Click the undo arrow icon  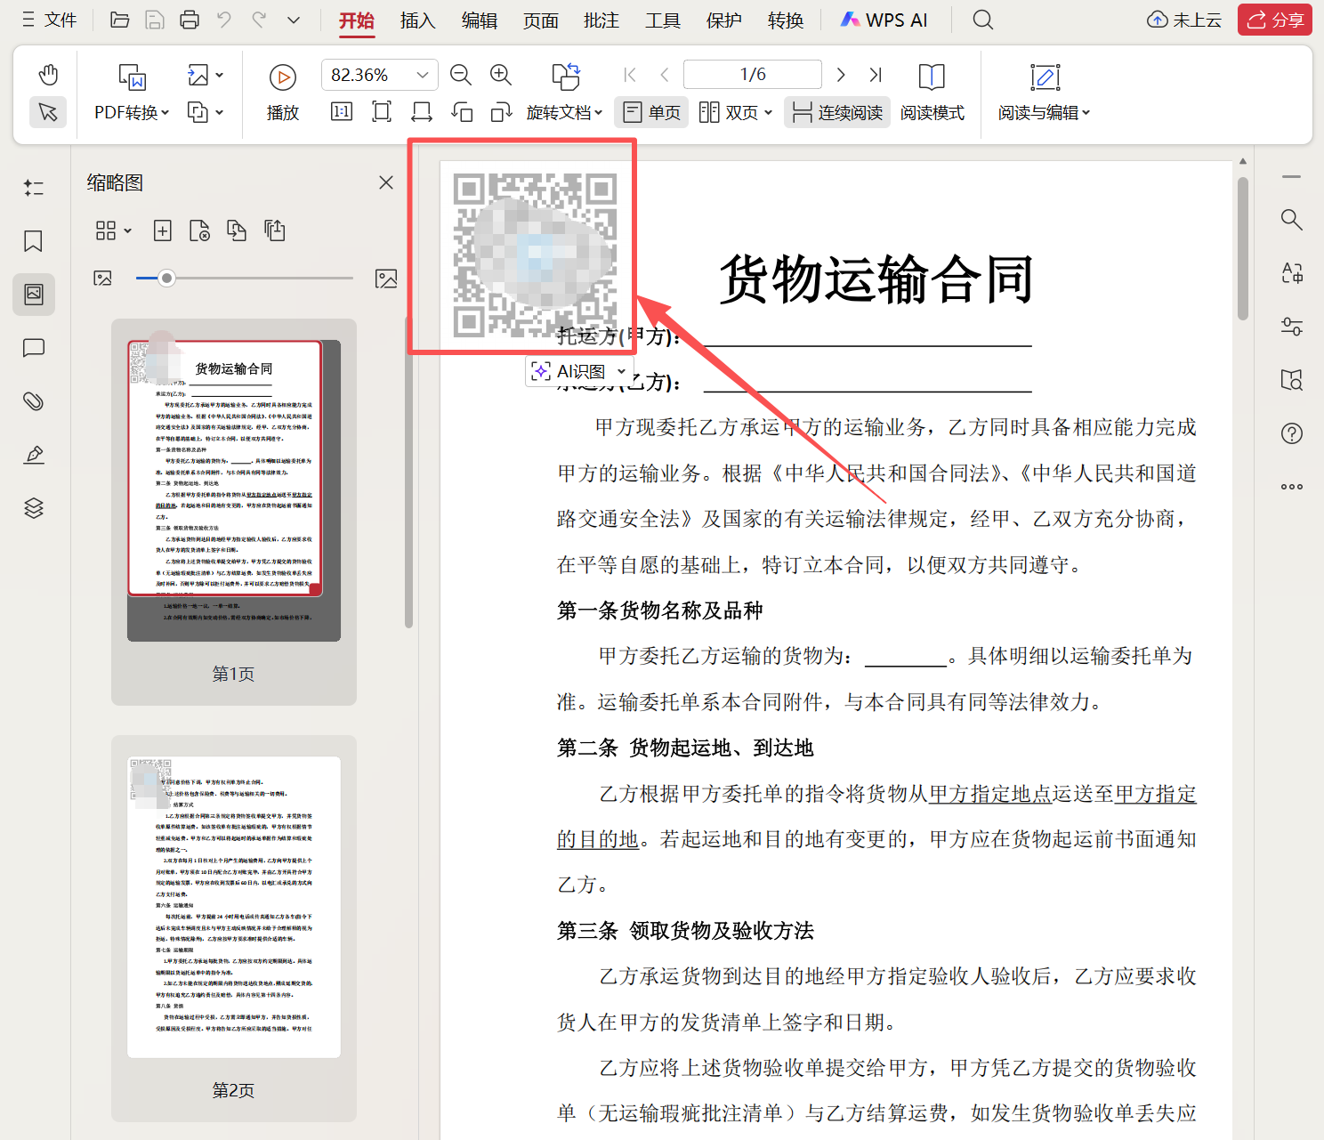(224, 20)
